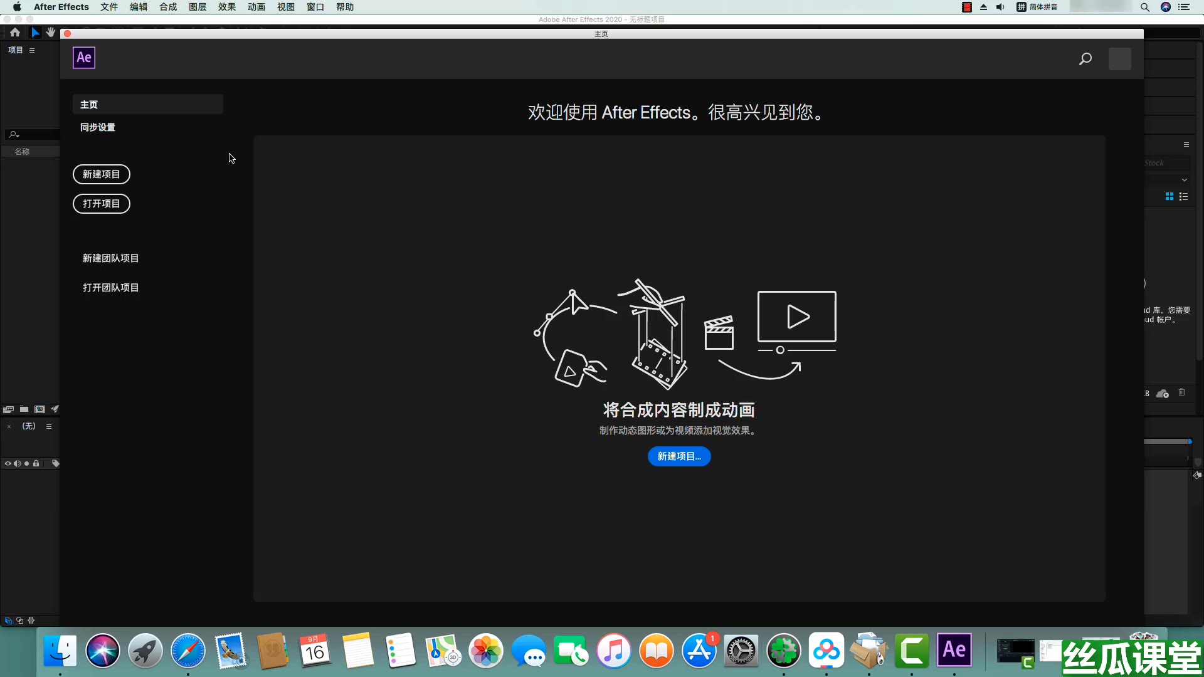Click the rocket project settings icon
The image size is (1204, 677).
[x=55, y=409]
